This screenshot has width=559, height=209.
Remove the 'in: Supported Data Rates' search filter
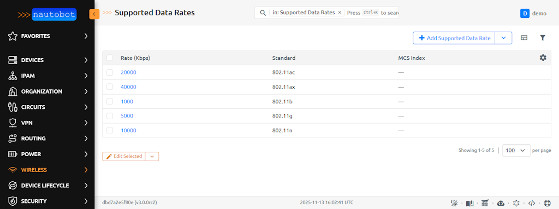(340, 13)
